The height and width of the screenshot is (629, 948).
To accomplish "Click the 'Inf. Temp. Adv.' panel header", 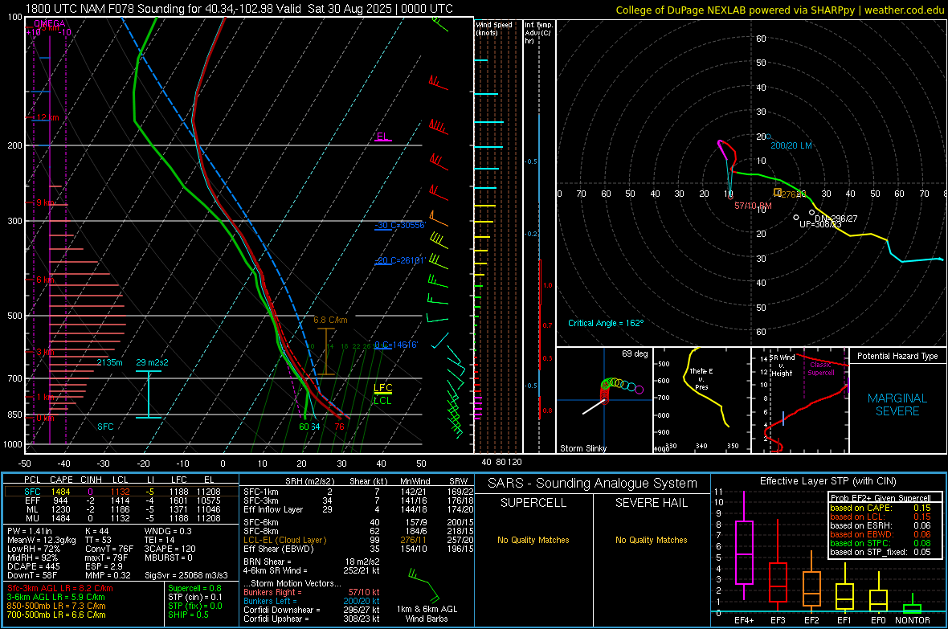I will pyautogui.click(x=538, y=33).
